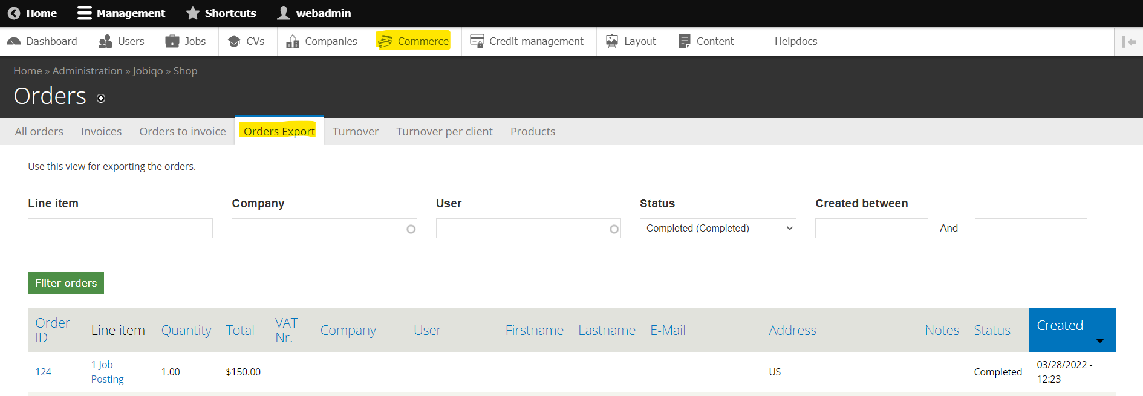The height and width of the screenshot is (396, 1143).
Task: Open the Users section
Action: 122,41
